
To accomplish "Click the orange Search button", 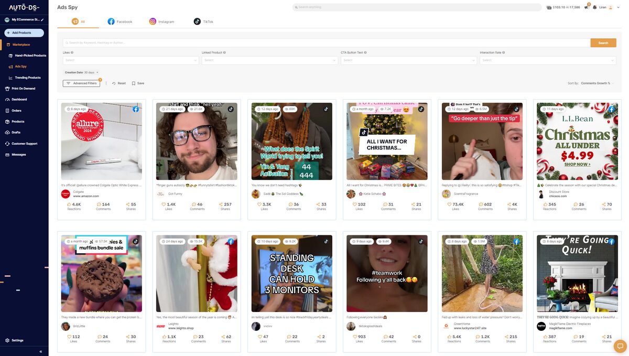I will 603,43.
